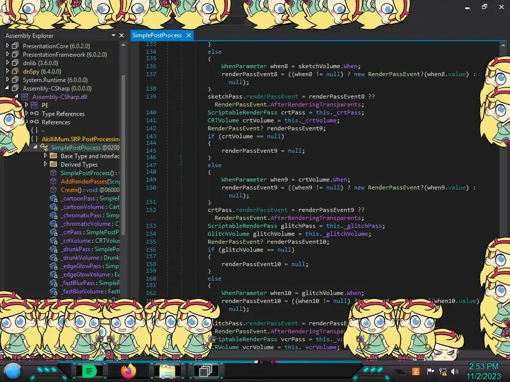Select the Type References tree item

coord(63,113)
